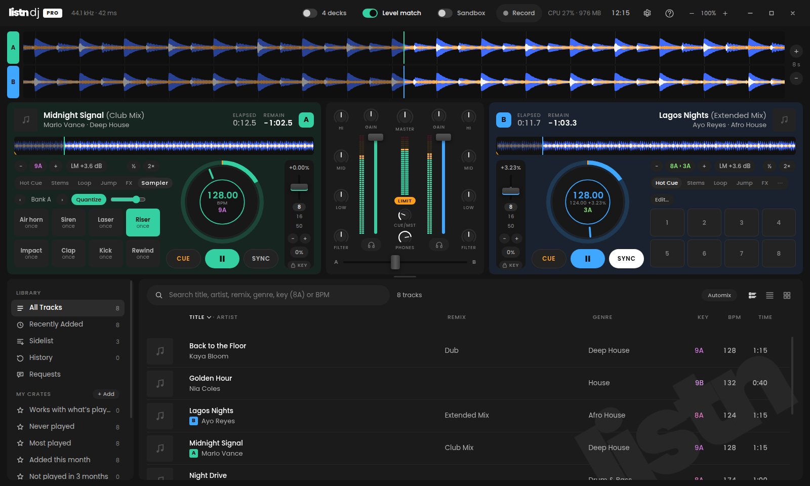Switch deck A to Hot Cue tab
This screenshot has width=810, height=486.
31,183
